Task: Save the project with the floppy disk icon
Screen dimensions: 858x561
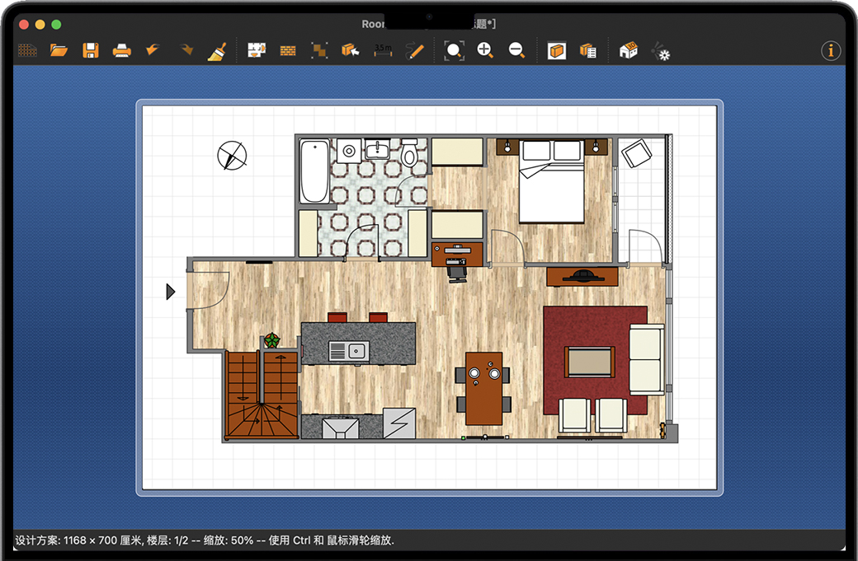Action: coord(91,50)
